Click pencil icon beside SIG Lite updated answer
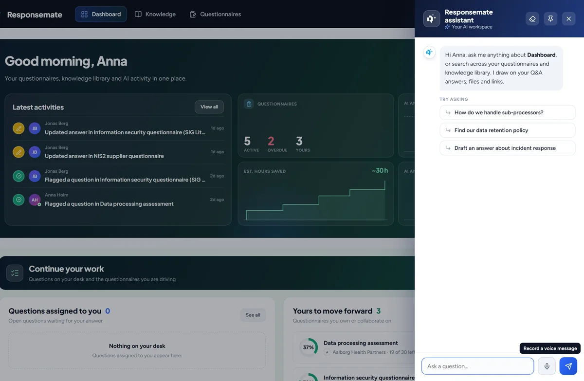584x381 pixels. point(18,128)
